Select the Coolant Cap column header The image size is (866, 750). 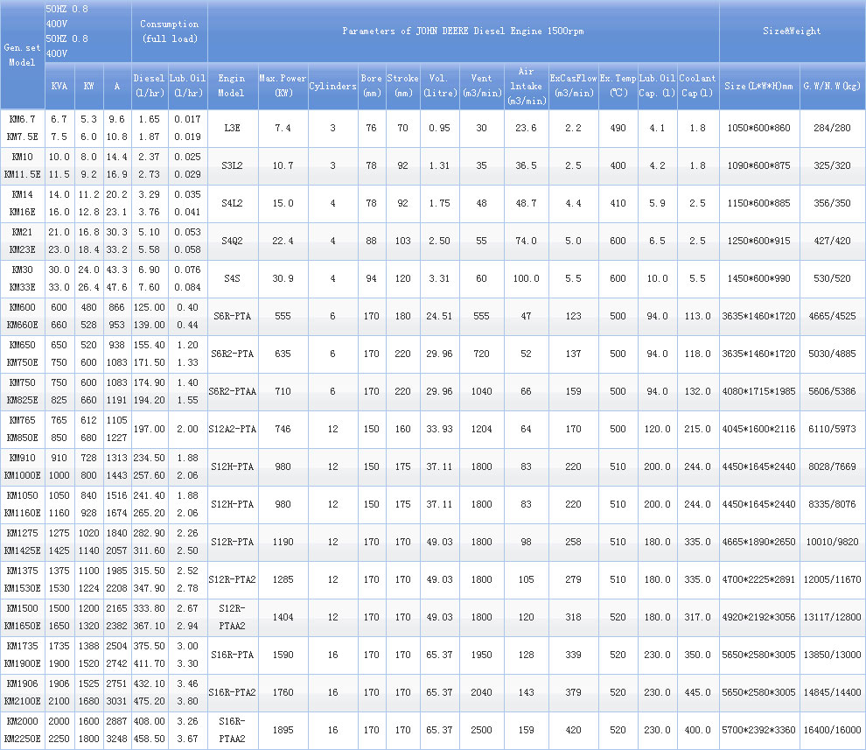[697, 85]
